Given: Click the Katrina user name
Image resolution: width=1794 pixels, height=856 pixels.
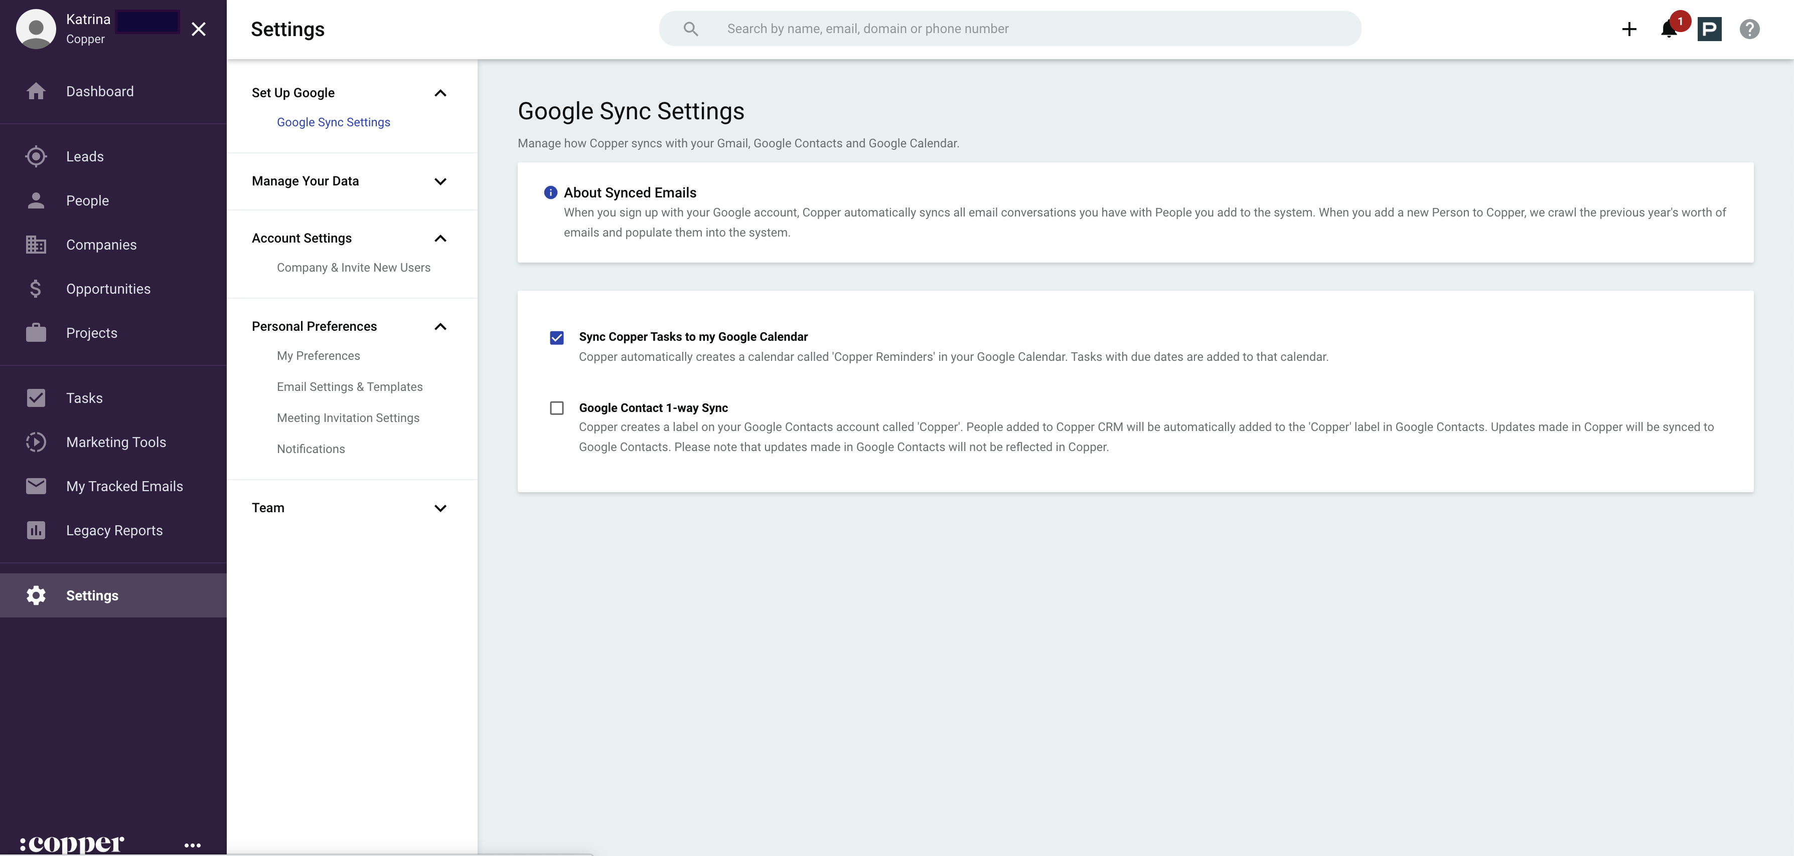Looking at the screenshot, I should tap(88, 20).
